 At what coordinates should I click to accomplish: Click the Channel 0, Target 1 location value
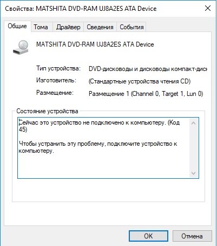coord(146,94)
